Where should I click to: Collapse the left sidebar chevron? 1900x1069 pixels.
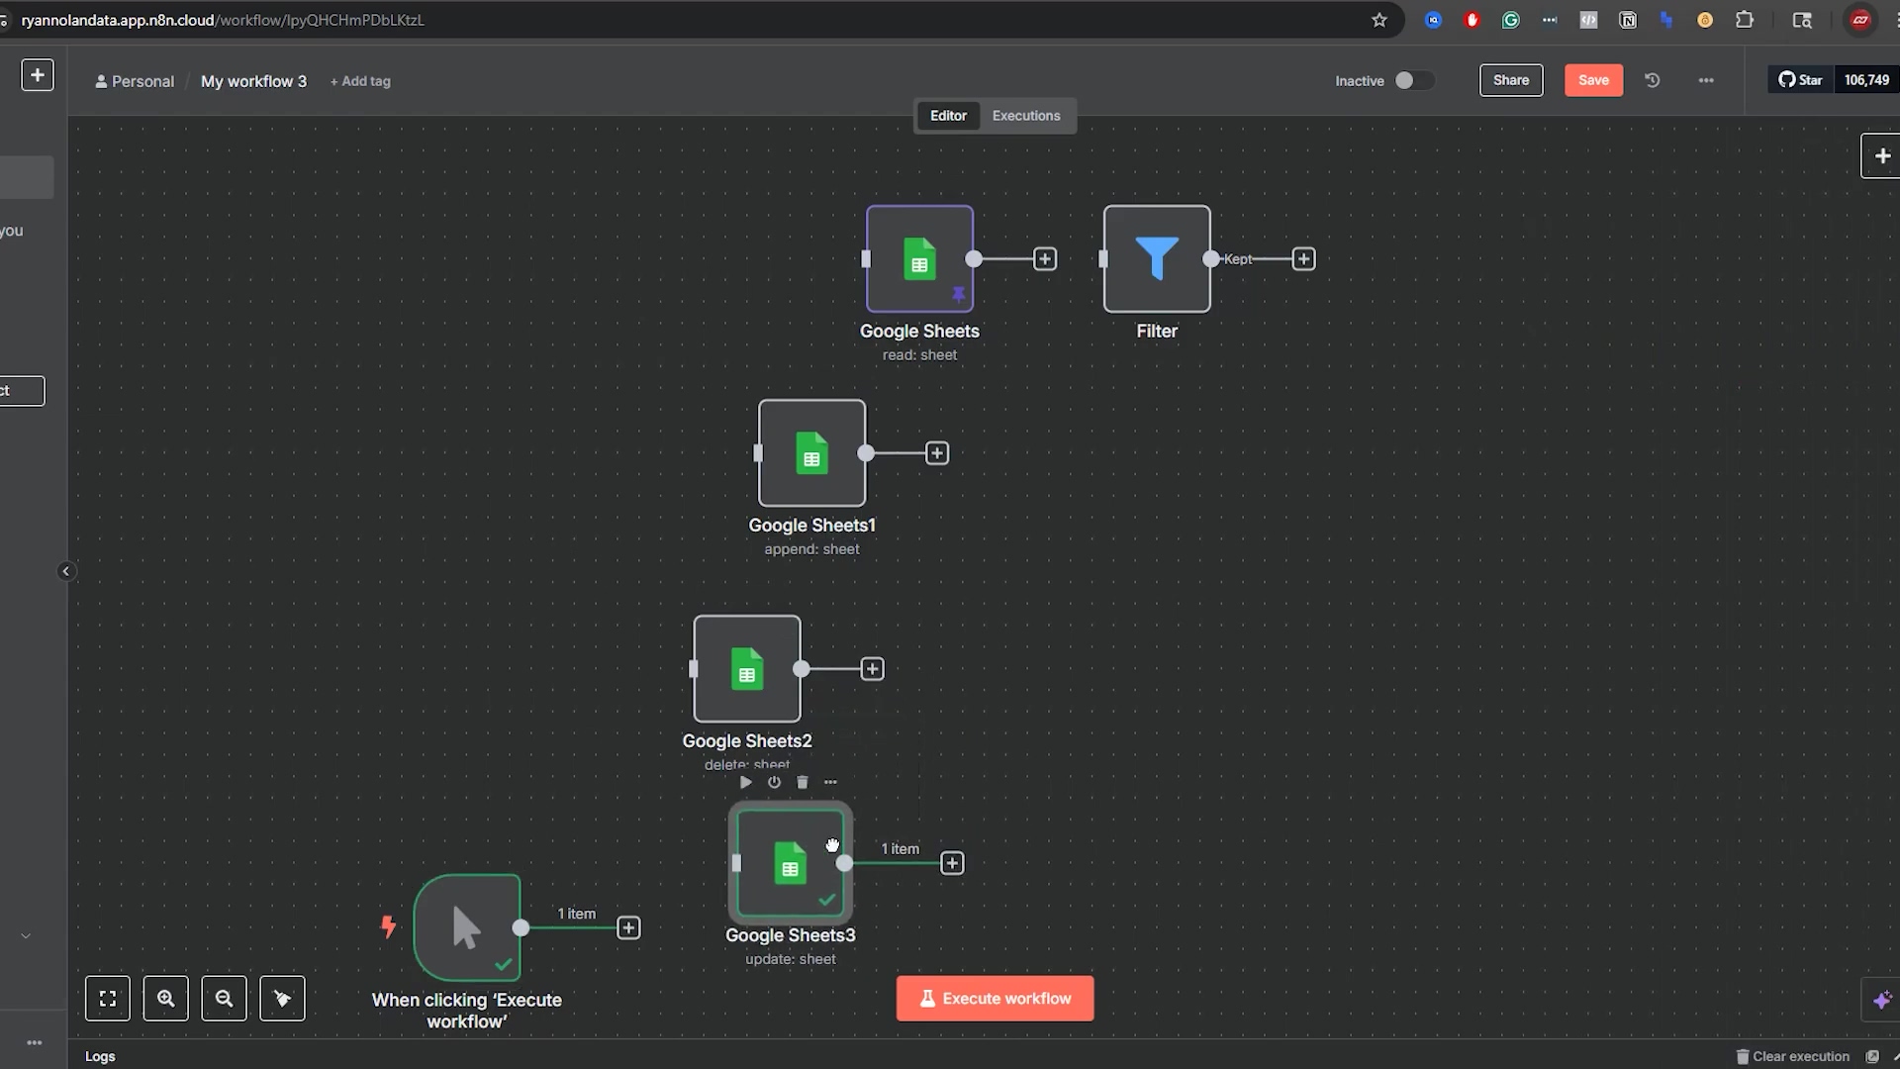click(x=66, y=571)
